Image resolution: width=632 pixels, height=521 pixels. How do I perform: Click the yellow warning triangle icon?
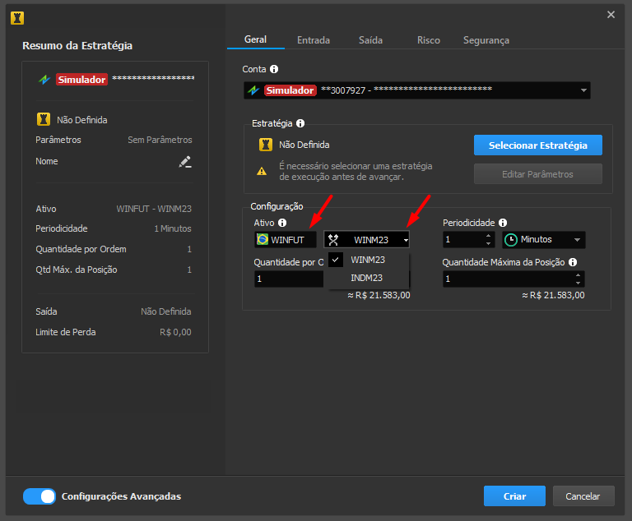[262, 172]
